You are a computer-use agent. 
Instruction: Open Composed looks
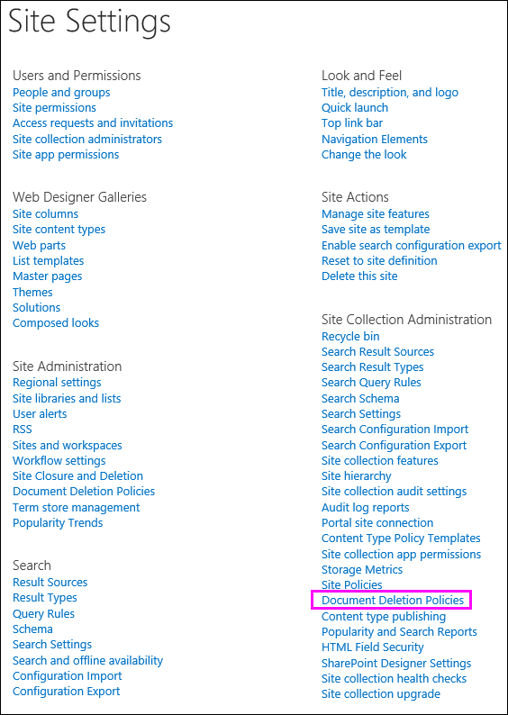[56, 323]
